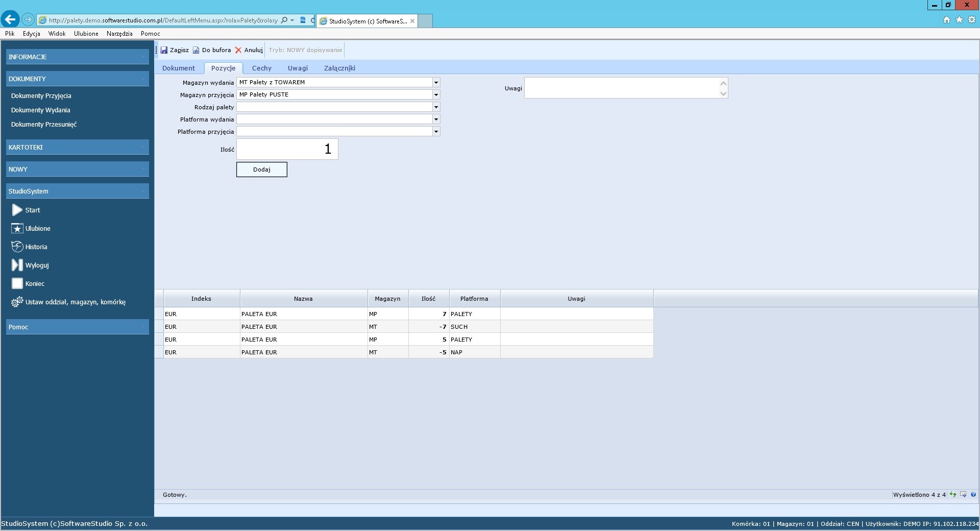Click the Do bufora document icon
Image resolution: width=980 pixels, height=531 pixels.
(x=196, y=50)
